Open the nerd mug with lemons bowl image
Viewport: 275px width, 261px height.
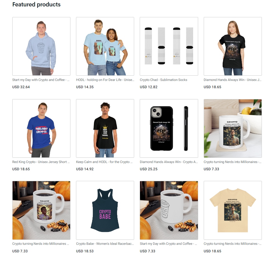pyautogui.click(x=233, y=128)
